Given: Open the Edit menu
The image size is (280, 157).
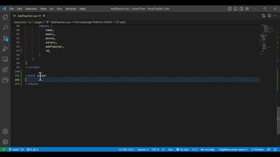Looking at the screenshot, I should point(19,9).
